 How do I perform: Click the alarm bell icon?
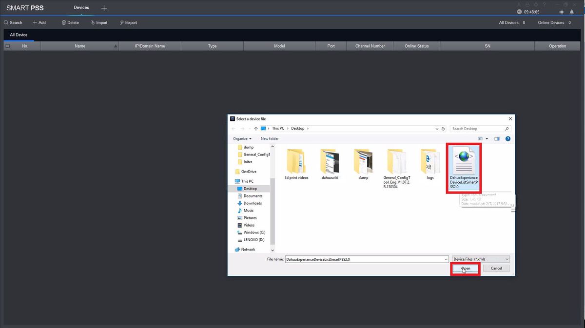click(x=572, y=12)
